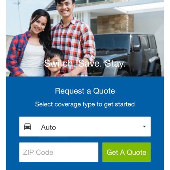The image size is (170, 170).
Task: Click the car icon in coverage selector
Action: point(28,127)
